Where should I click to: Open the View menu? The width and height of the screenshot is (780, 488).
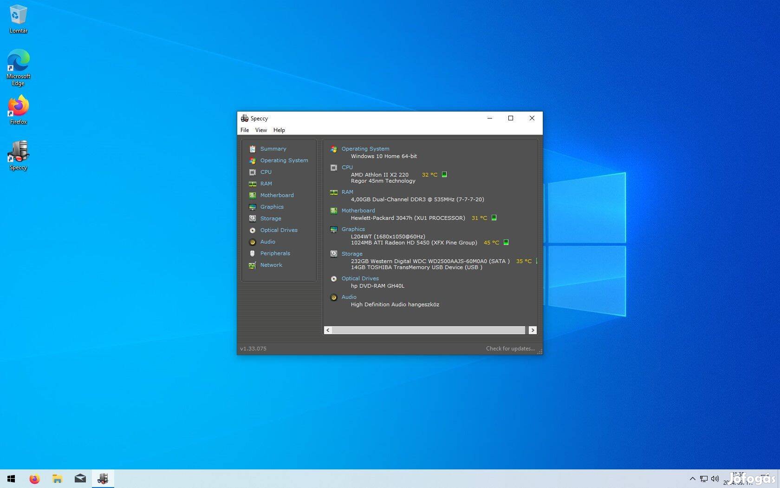click(x=261, y=130)
